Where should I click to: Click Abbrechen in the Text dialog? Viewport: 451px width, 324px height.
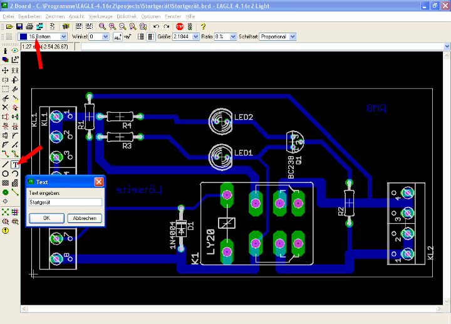pos(83,218)
